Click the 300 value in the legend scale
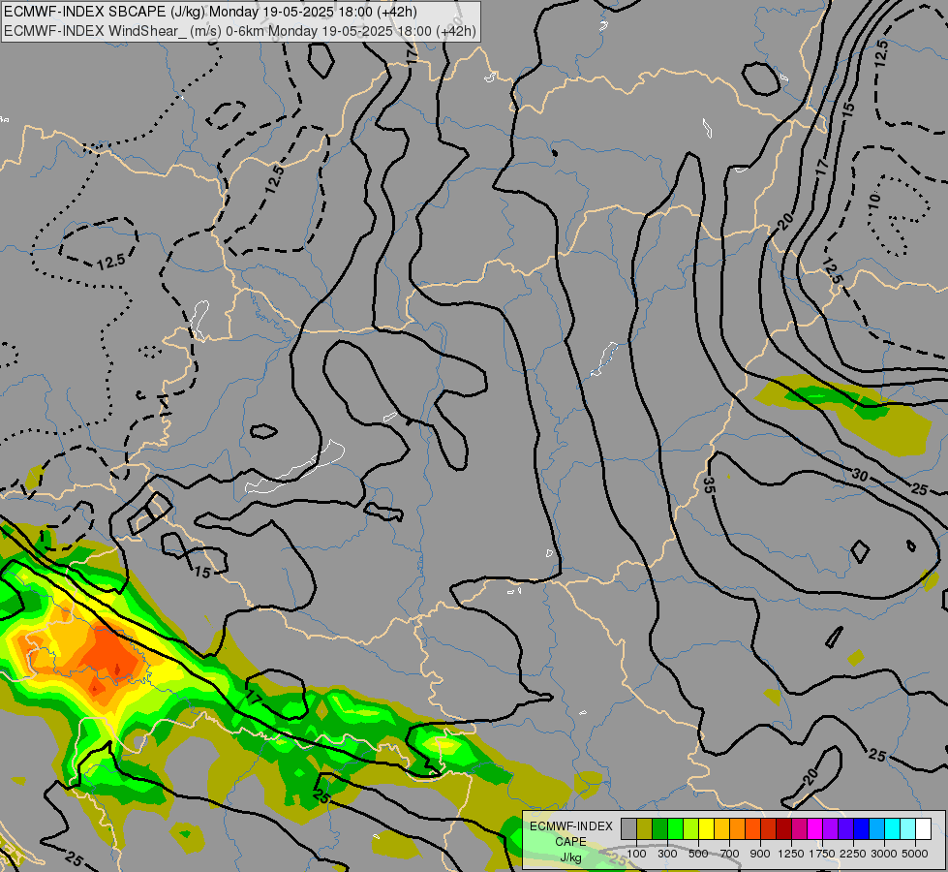The image size is (948, 872). coord(667,854)
